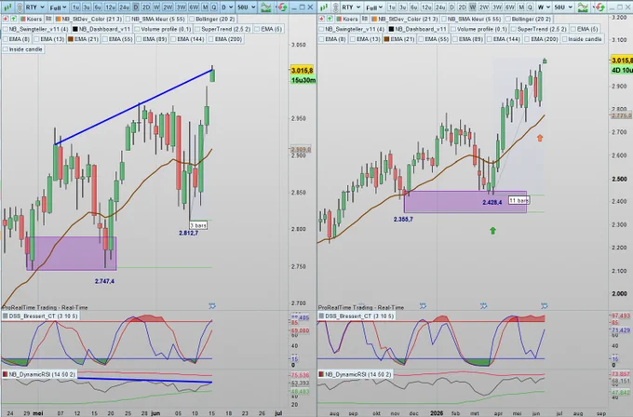Open W timeframe dropdown in right chart
This screenshot has height=417, width=633.
pyautogui.click(x=544, y=7)
